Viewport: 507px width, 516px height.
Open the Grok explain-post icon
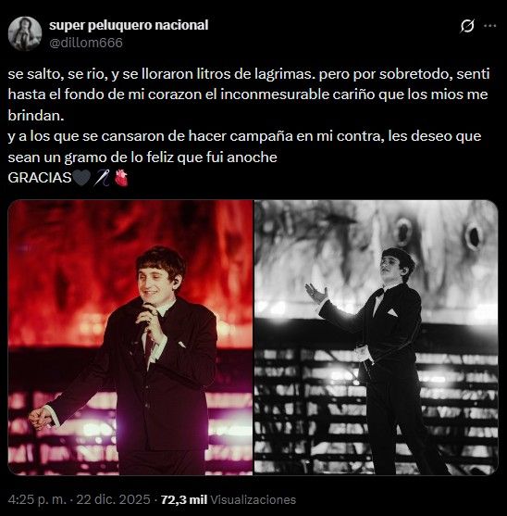pyautogui.click(x=467, y=26)
